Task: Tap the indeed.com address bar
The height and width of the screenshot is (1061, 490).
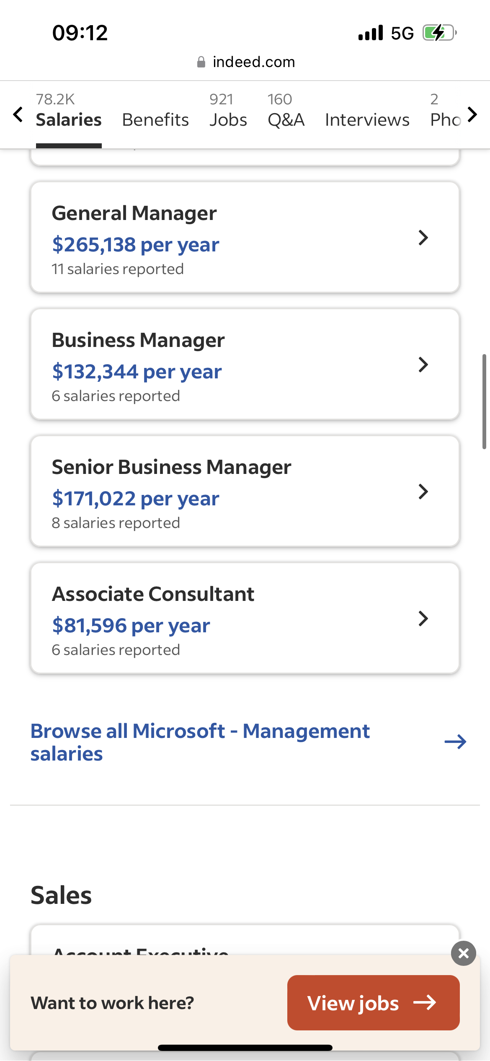Action: click(x=245, y=62)
